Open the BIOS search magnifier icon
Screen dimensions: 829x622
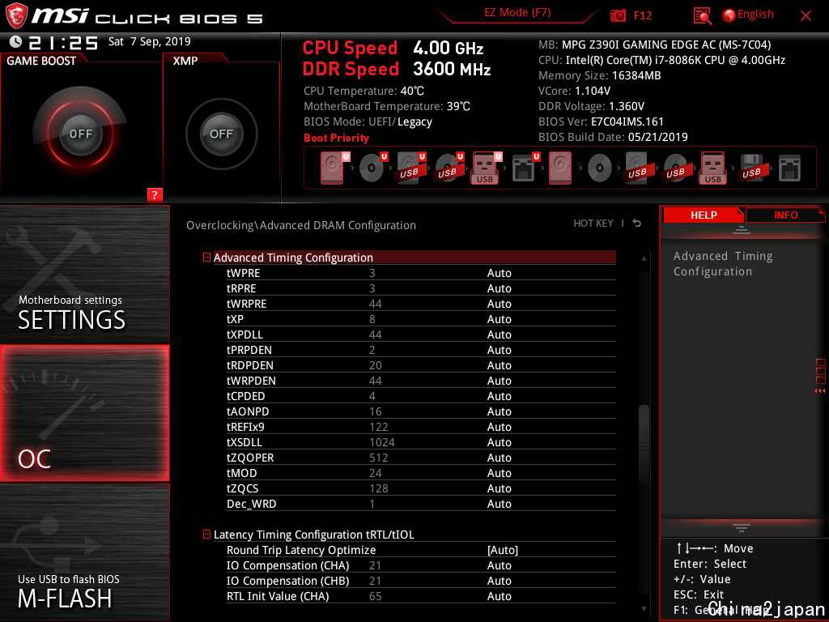[703, 16]
